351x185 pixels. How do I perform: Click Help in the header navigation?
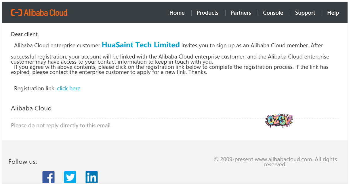point(333,13)
